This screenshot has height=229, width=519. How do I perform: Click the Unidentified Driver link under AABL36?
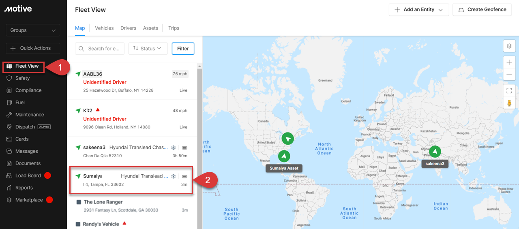tap(105, 82)
